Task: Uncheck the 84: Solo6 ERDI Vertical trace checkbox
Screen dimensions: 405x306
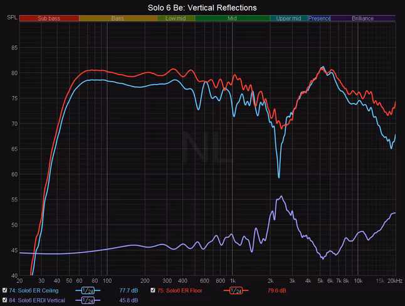Action: tap(4, 300)
